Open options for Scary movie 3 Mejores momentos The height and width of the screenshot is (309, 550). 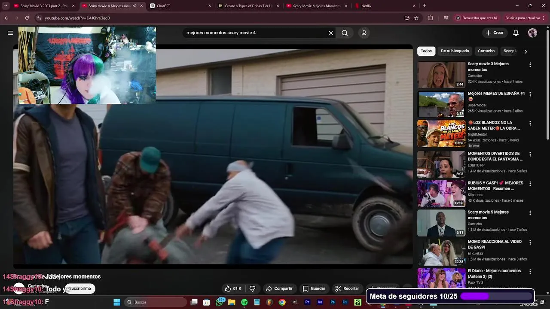(530, 65)
